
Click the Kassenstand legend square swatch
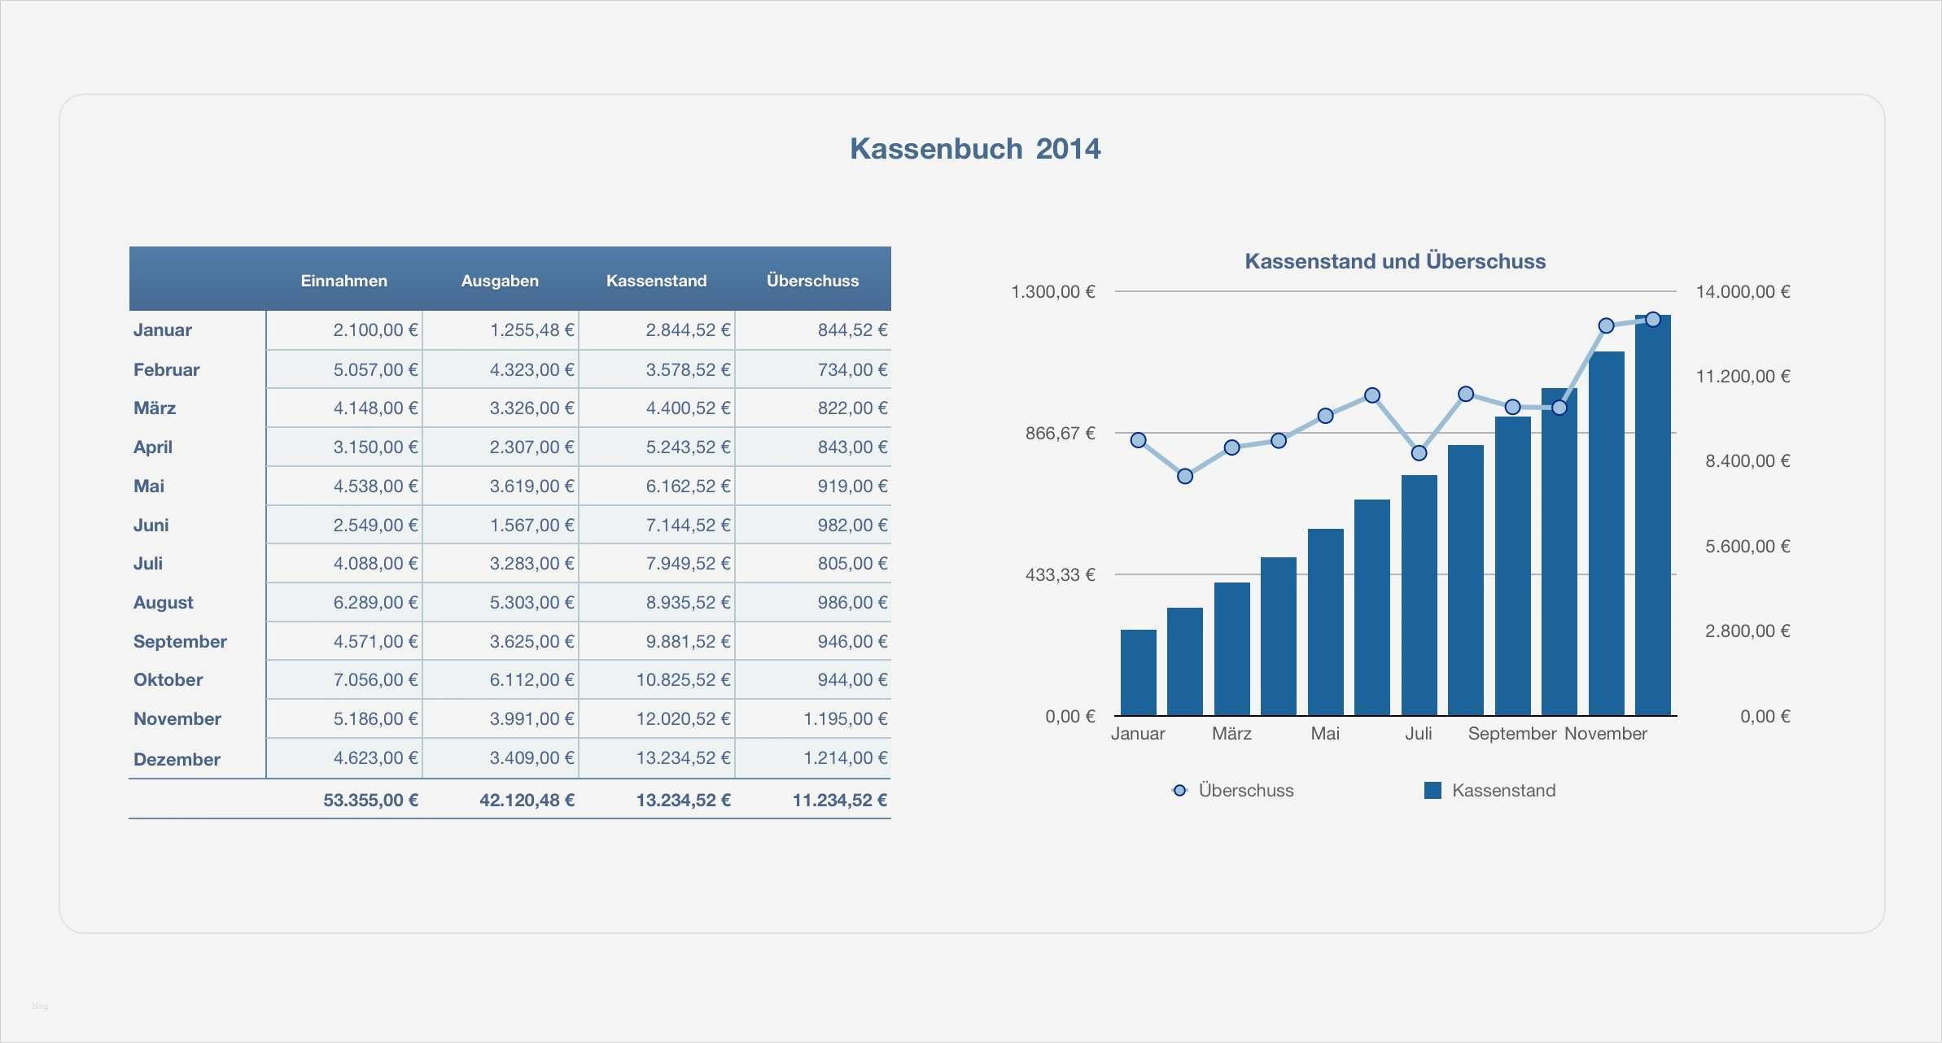1432,790
